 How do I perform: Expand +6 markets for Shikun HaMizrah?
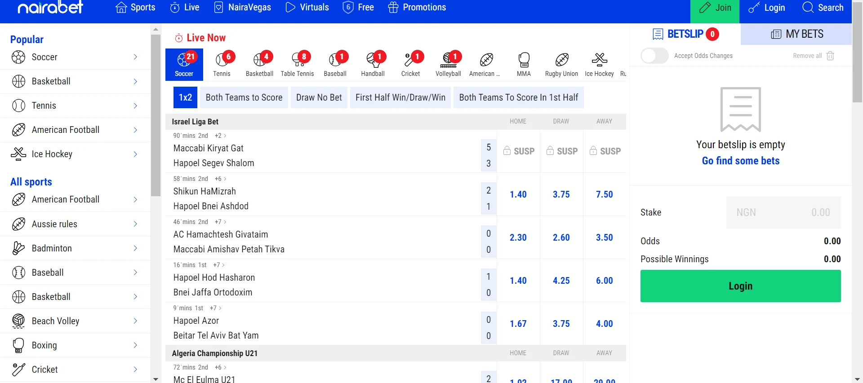[x=220, y=179]
